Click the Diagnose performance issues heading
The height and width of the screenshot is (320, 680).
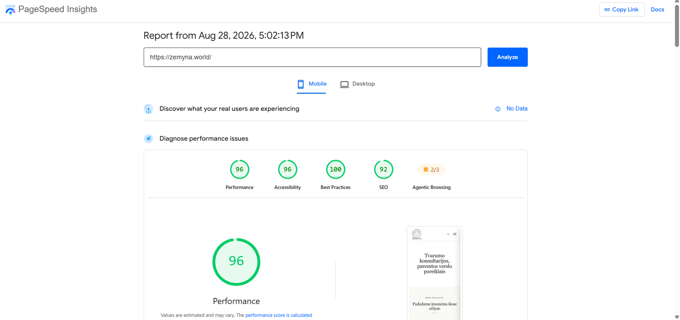(204, 139)
